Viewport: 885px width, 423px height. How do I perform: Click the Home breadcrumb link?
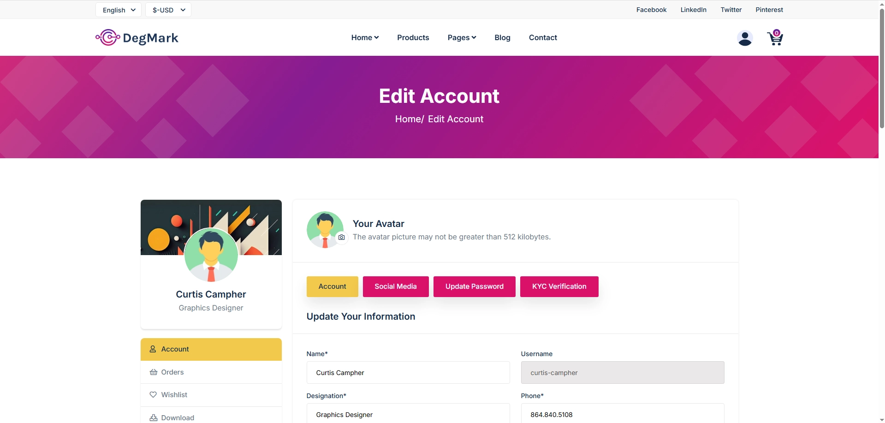coord(408,119)
